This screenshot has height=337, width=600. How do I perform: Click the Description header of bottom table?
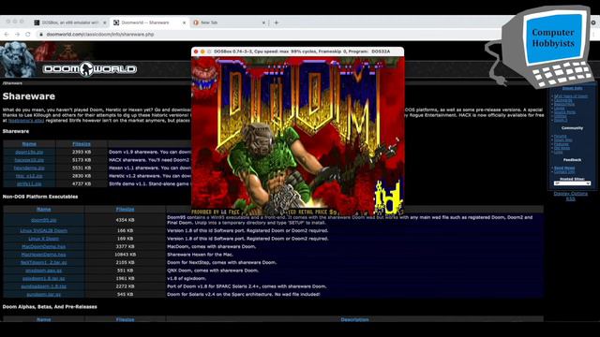pos(354,319)
